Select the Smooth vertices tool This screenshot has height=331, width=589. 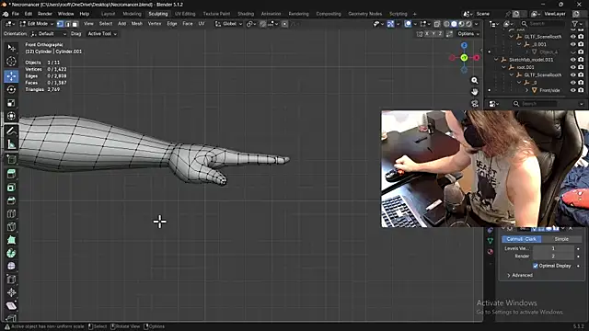(x=11, y=266)
